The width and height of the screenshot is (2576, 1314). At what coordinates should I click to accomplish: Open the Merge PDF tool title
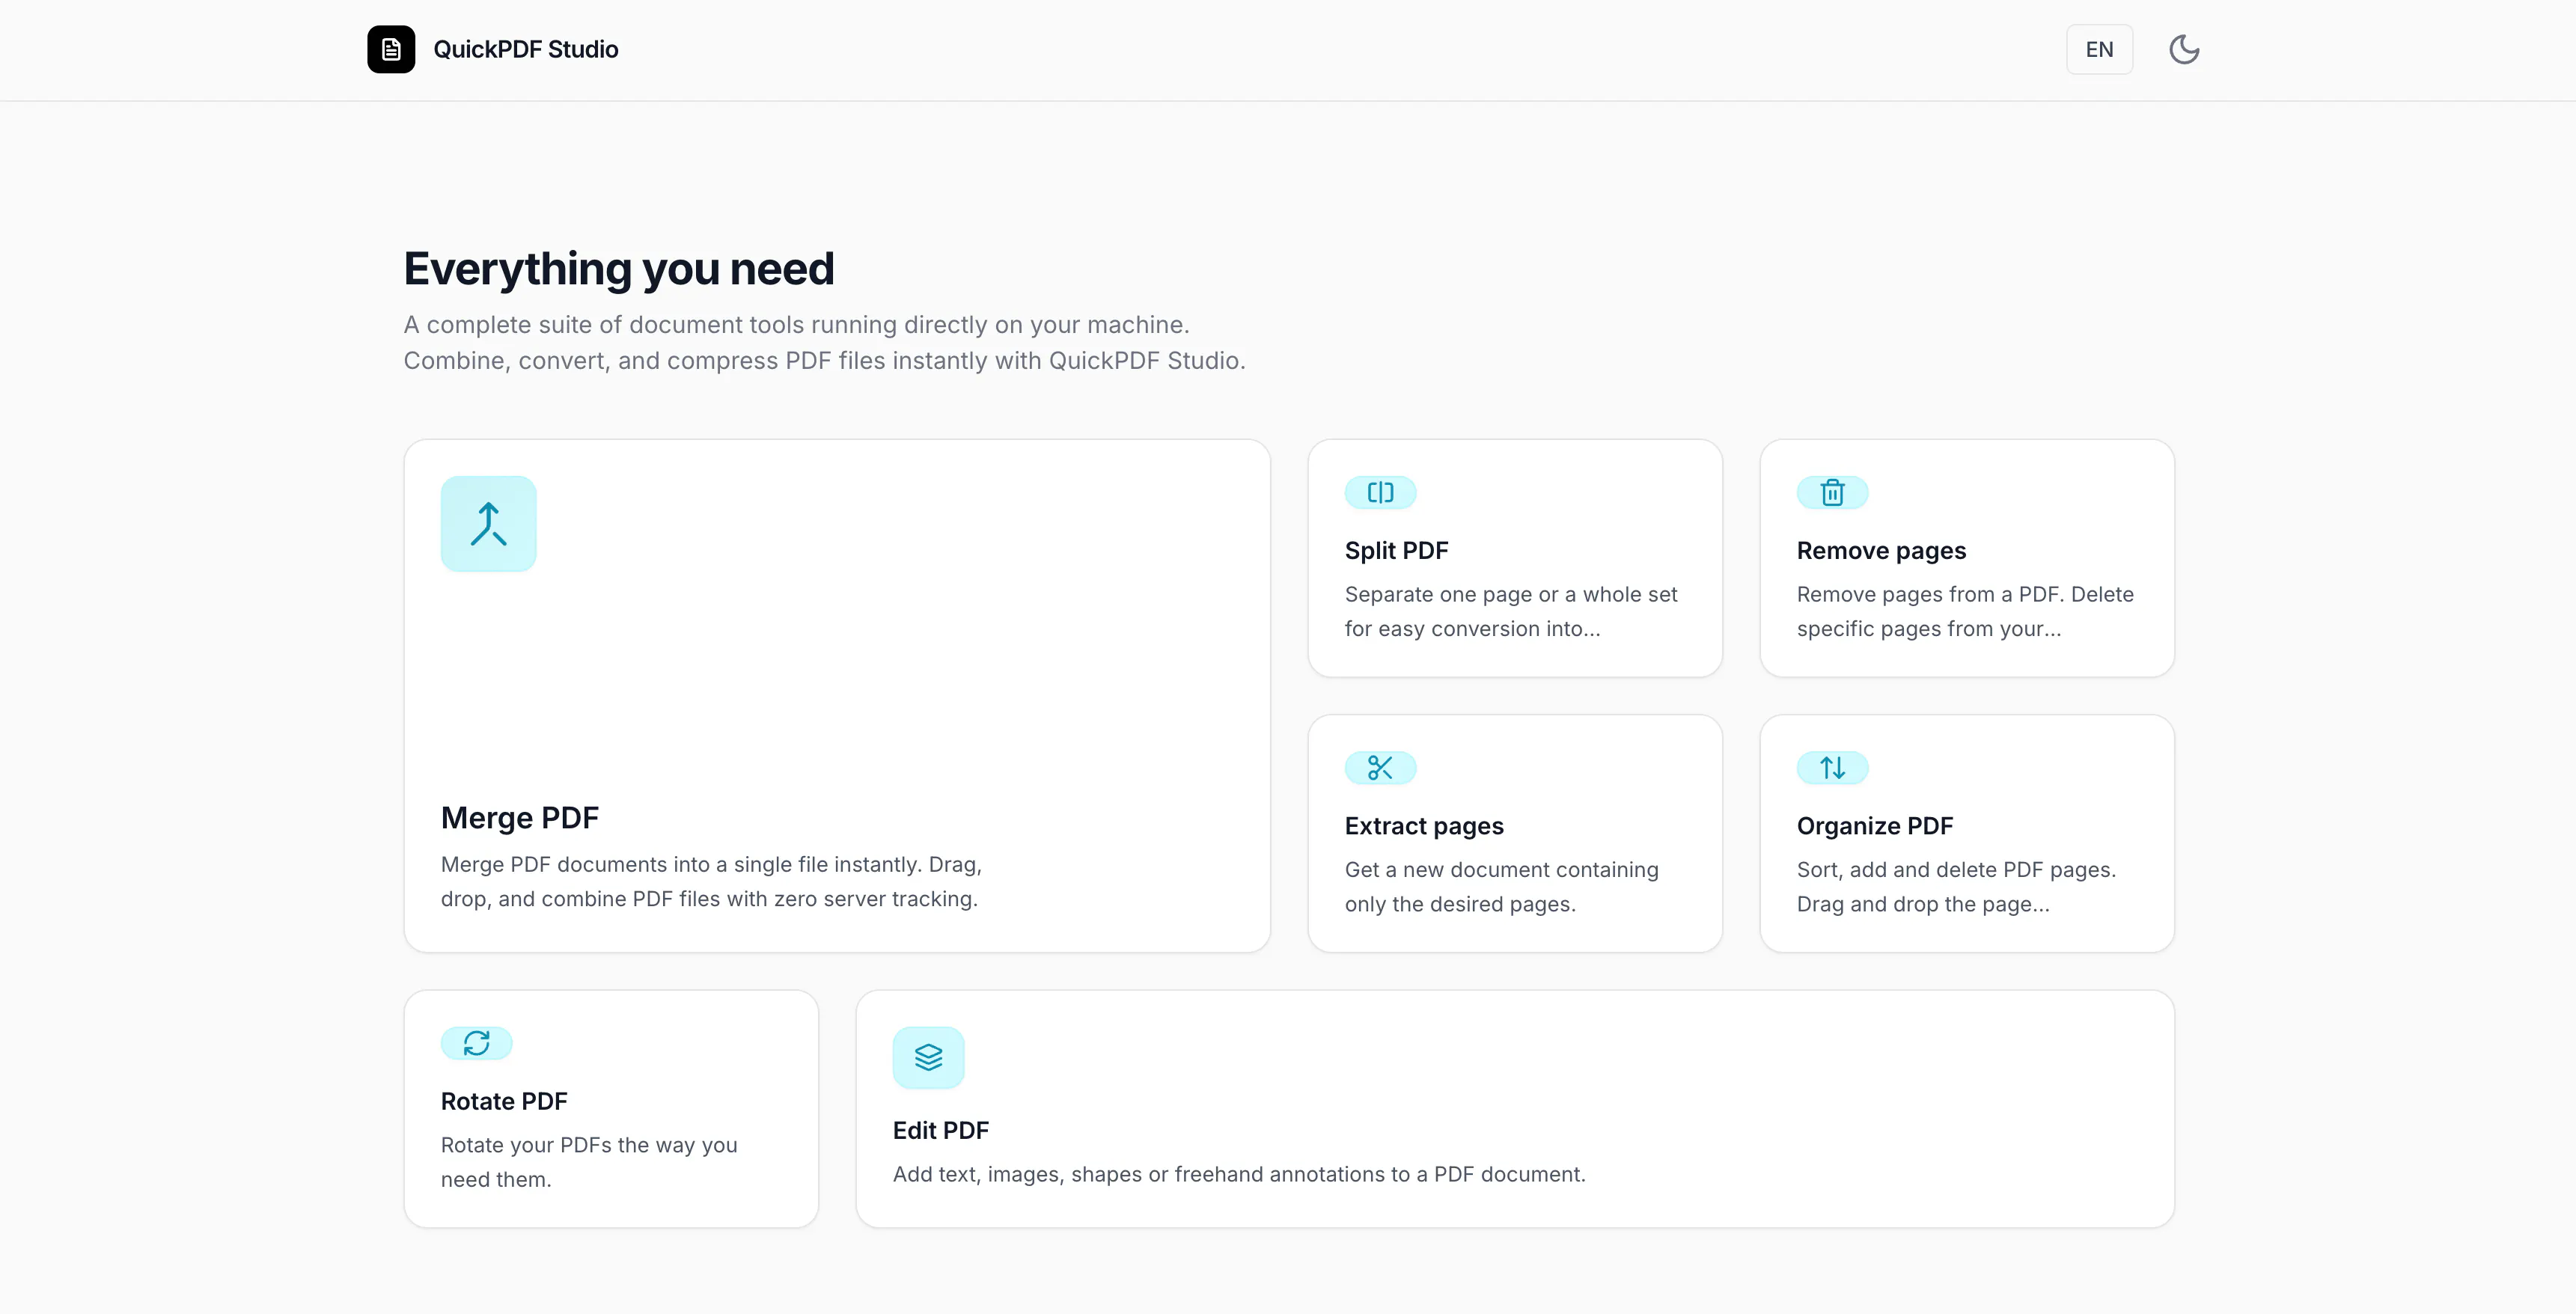point(520,817)
